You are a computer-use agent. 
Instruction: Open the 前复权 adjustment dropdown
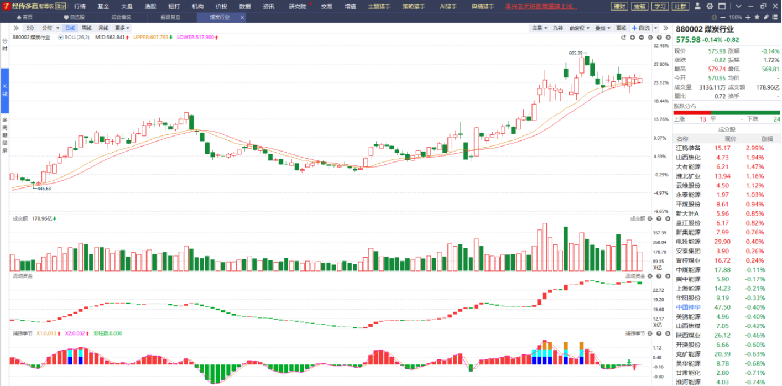click(580, 28)
